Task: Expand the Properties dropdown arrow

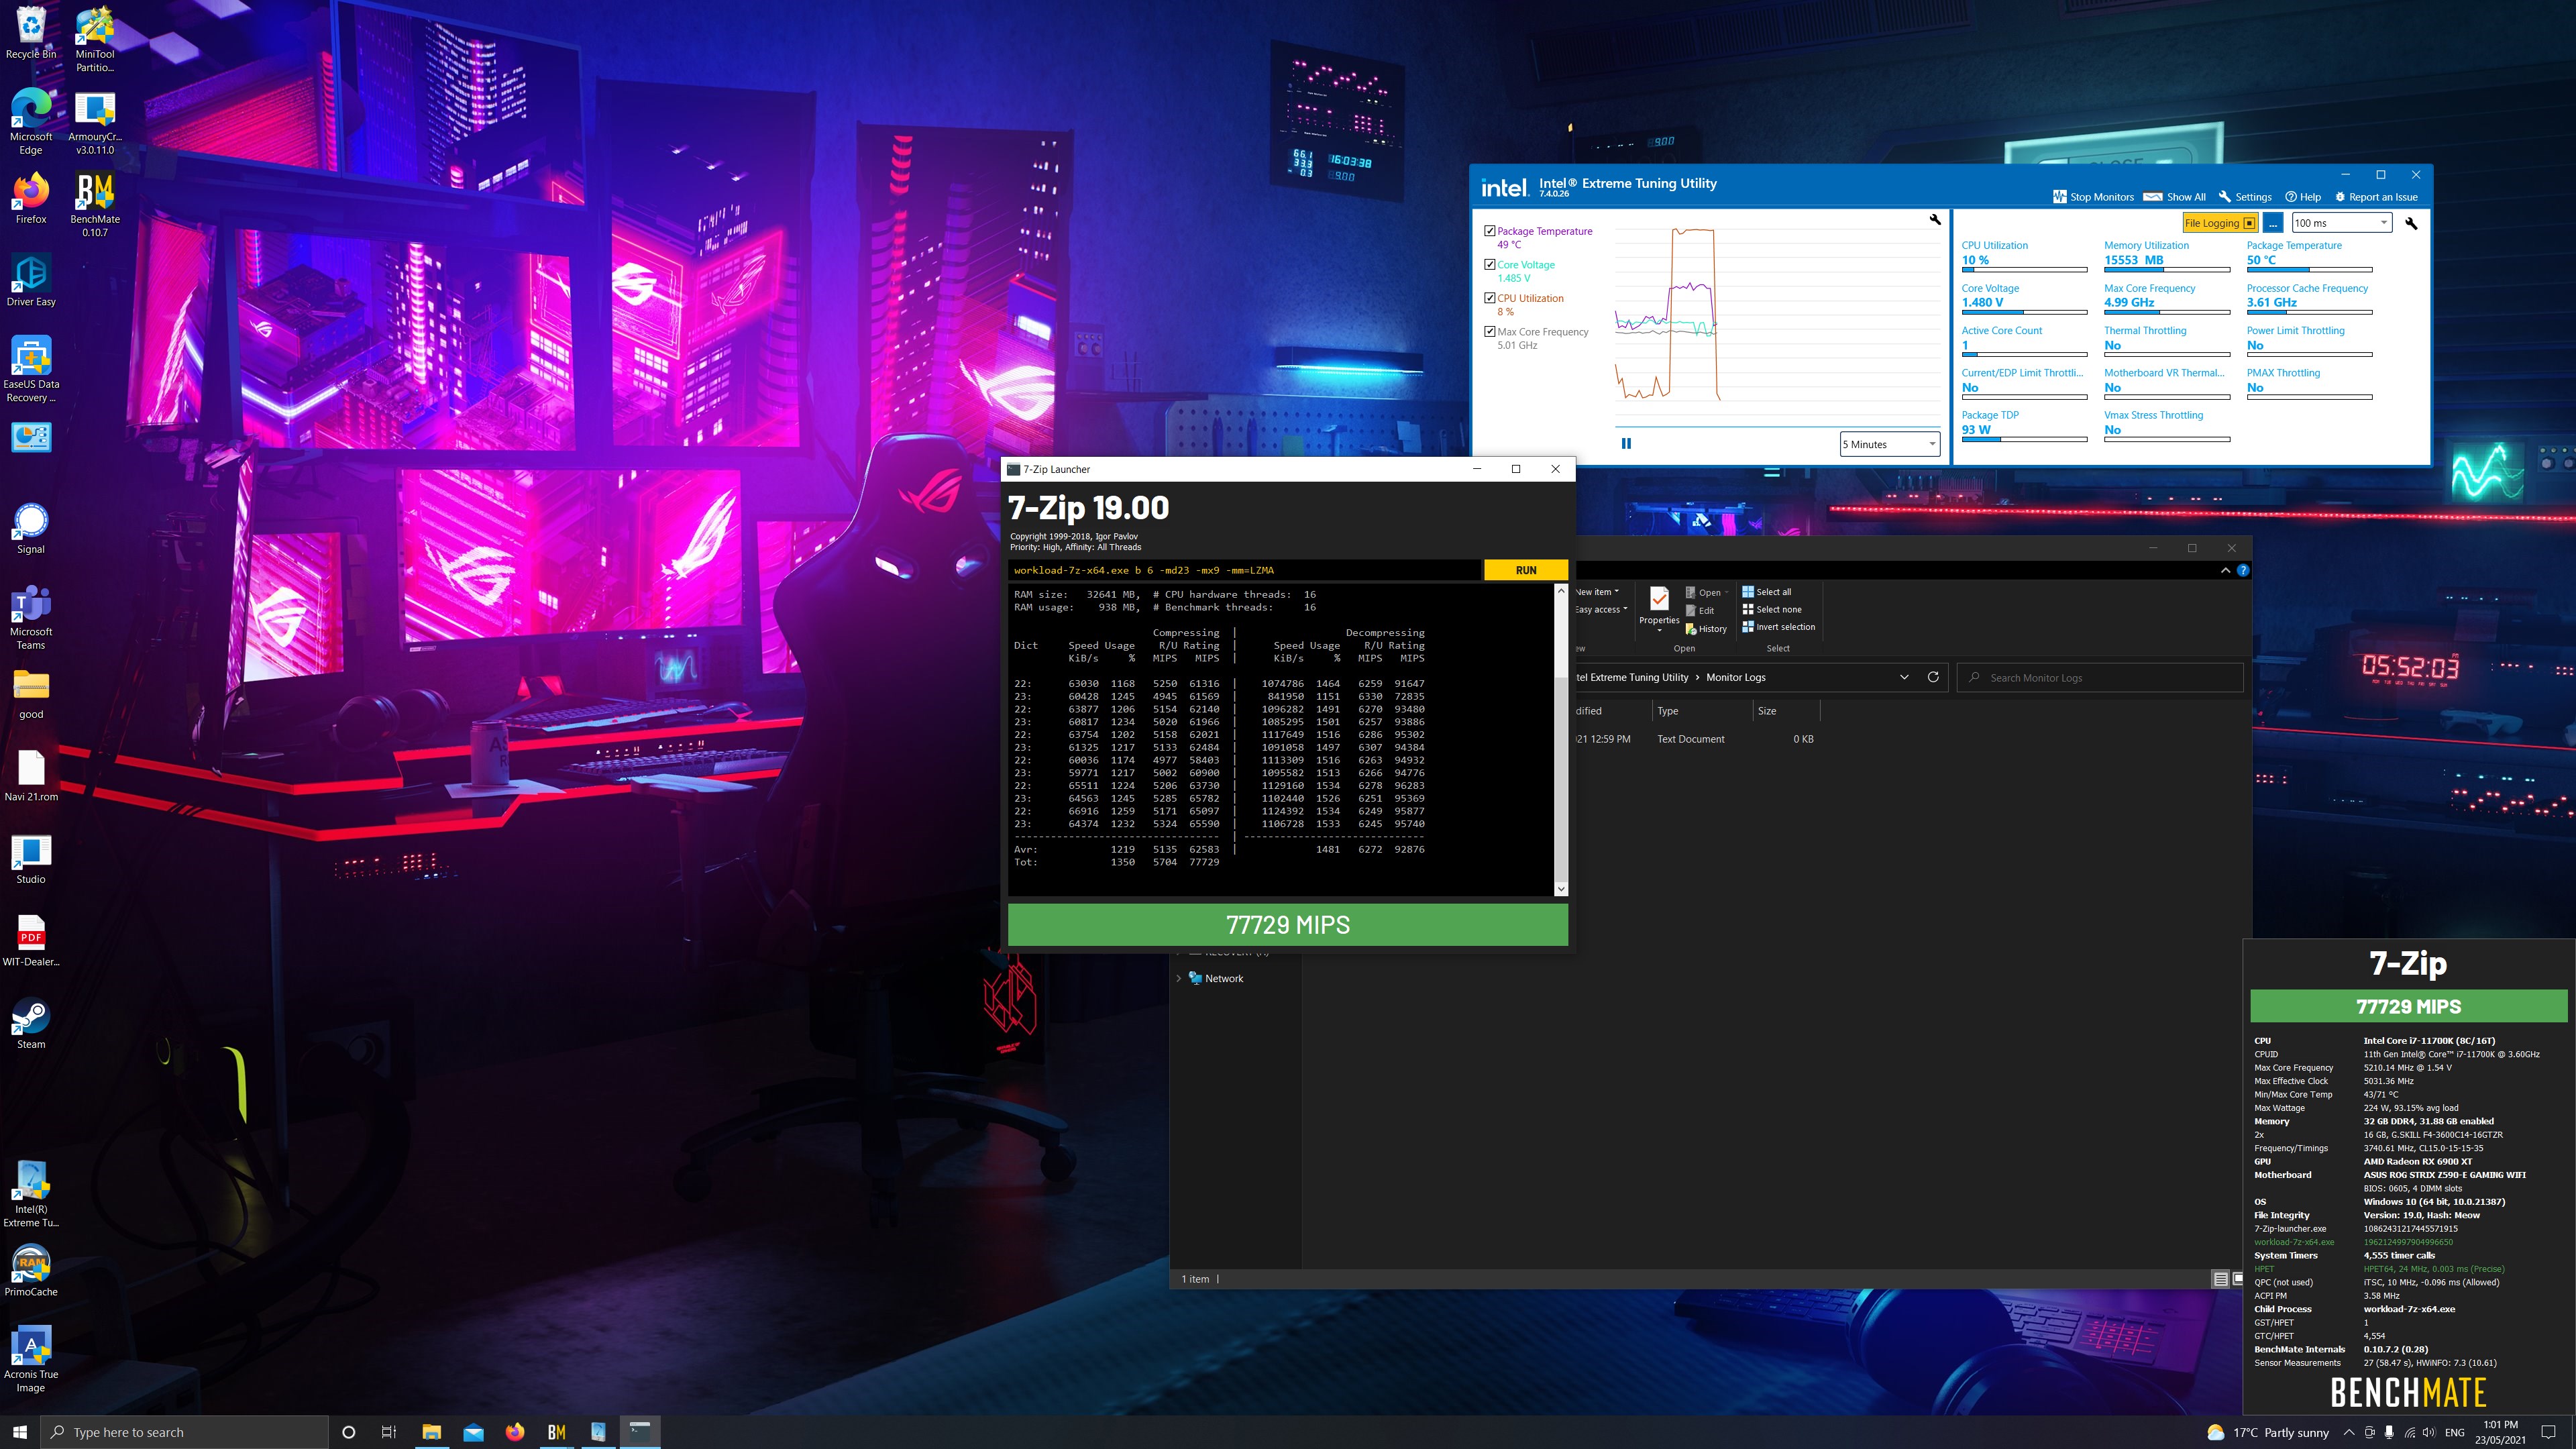Action: click(1659, 631)
